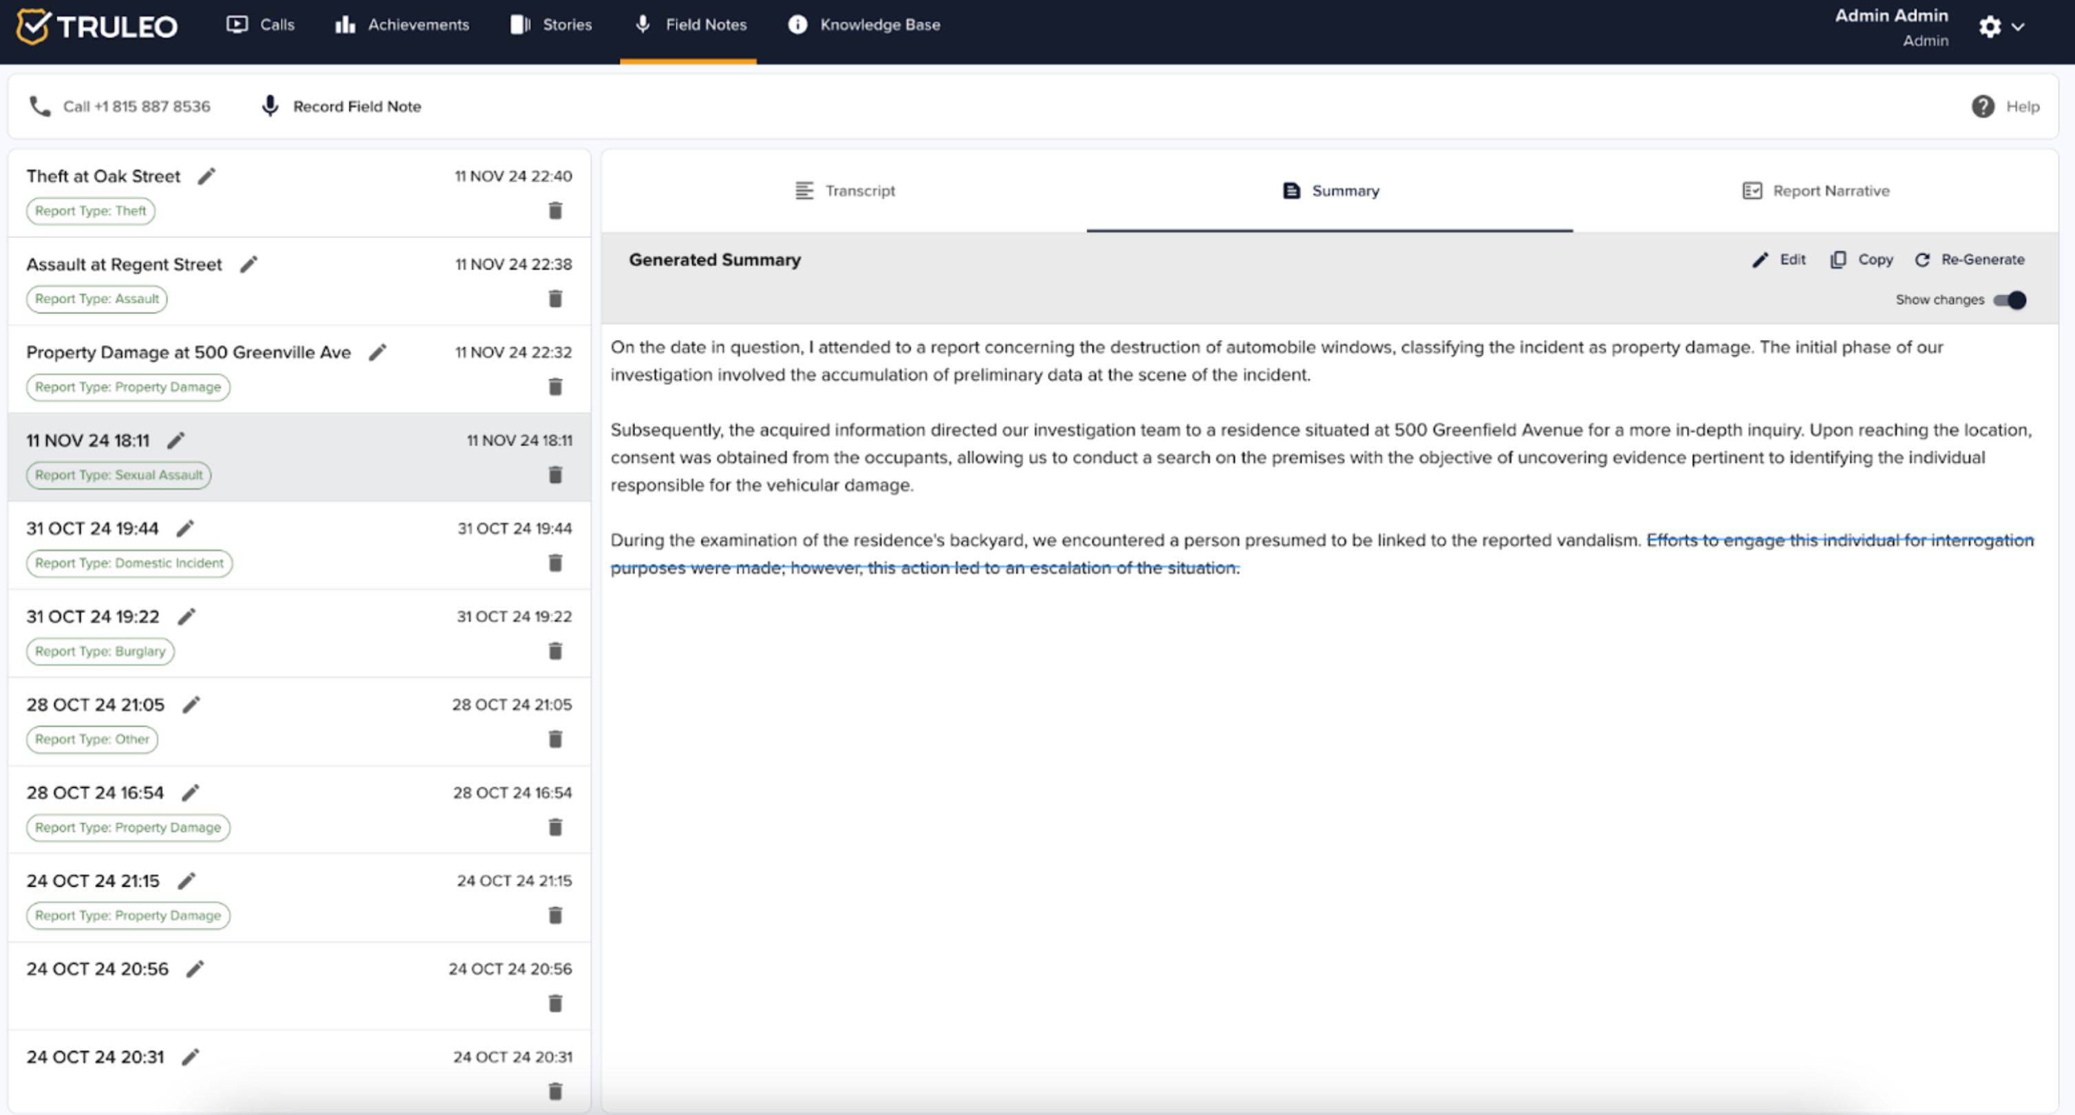2075x1115 pixels.
Task: Edit title of 24 OCT 24 20:56 note
Action: pos(195,968)
